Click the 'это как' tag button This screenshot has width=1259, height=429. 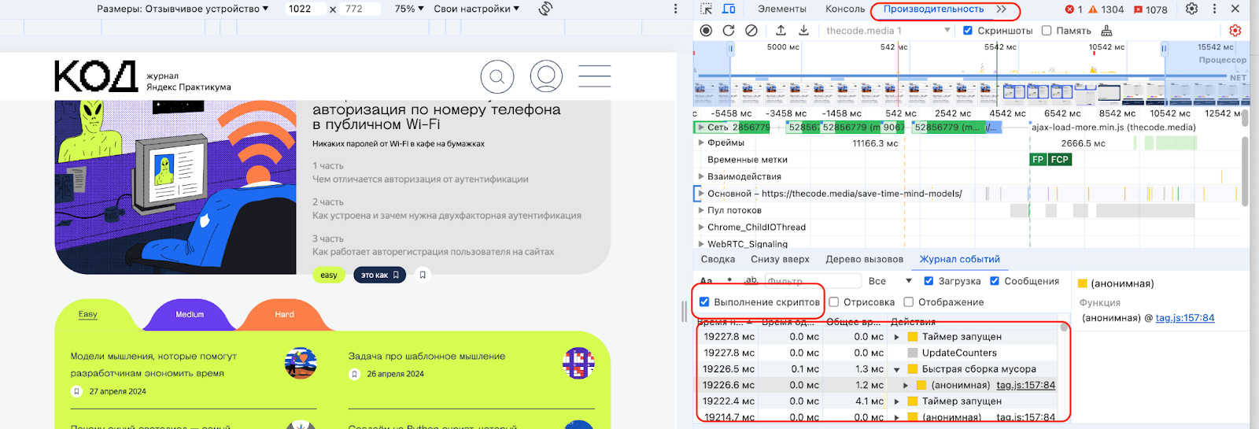(380, 275)
